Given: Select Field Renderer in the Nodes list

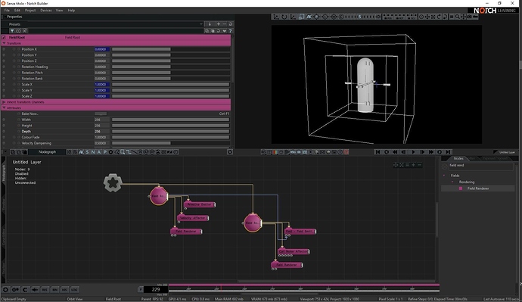Looking at the screenshot, I should [x=477, y=188].
